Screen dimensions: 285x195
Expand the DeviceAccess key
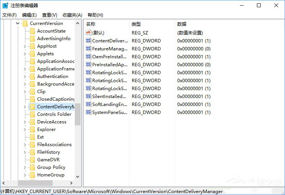pyautogui.click(x=25, y=122)
